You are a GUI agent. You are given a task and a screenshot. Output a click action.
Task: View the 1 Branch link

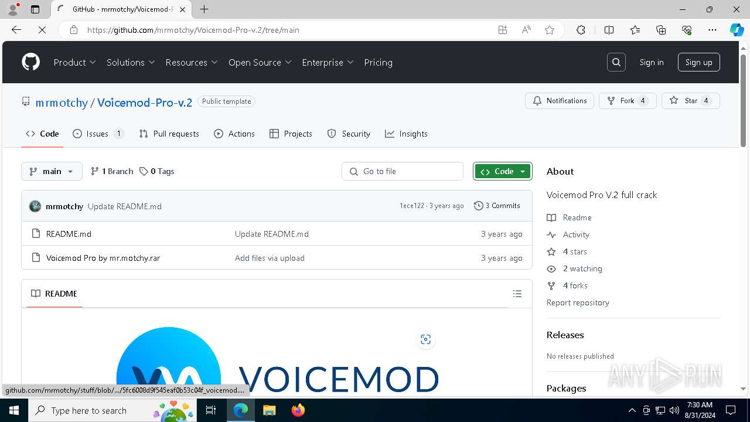(x=112, y=171)
